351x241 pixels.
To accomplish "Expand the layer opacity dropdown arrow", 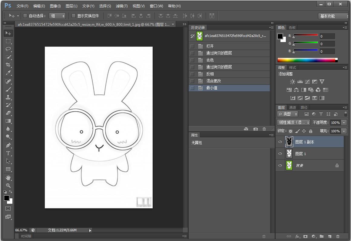I will (x=344, y=123).
